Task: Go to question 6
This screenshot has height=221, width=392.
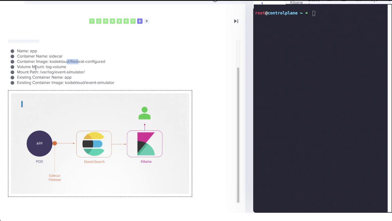Action: click(x=126, y=21)
